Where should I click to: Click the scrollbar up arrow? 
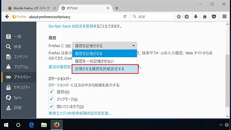tap(228, 24)
